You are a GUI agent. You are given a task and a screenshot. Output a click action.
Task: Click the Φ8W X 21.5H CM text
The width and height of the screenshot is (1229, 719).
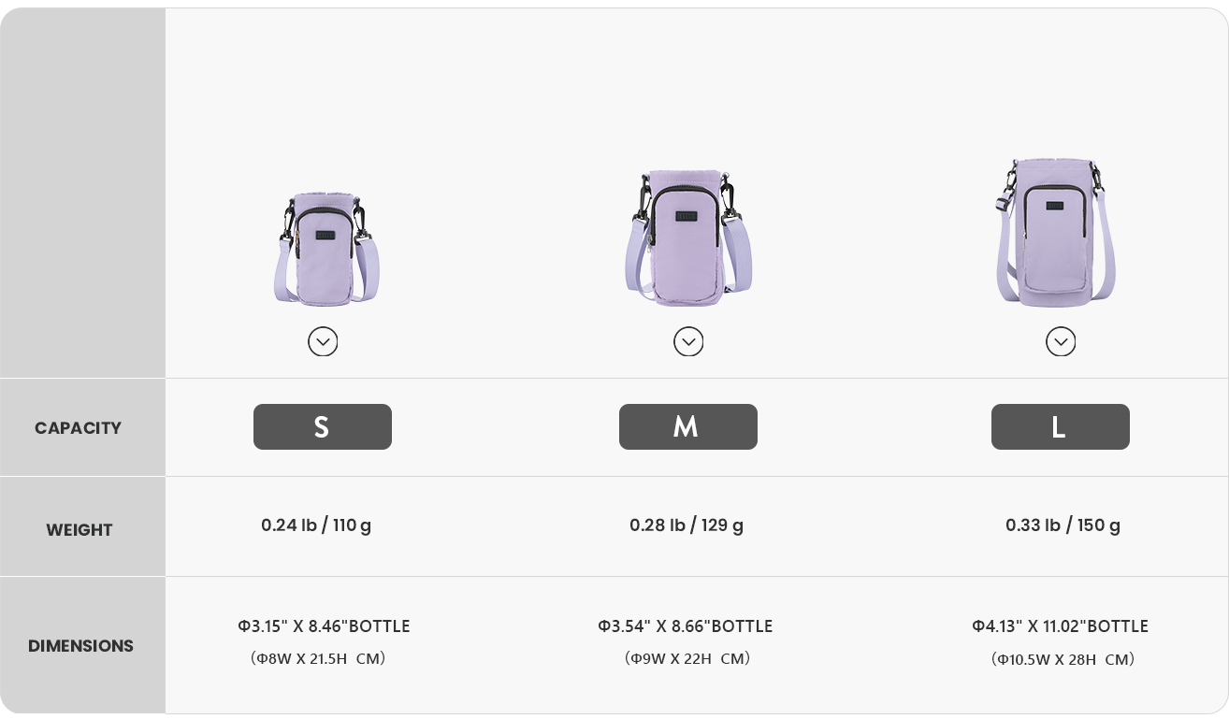pyautogui.click(x=318, y=659)
